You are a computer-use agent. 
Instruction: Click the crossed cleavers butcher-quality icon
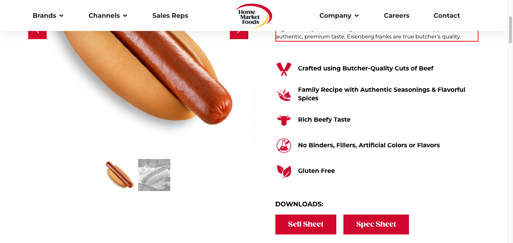coord(284,69)
